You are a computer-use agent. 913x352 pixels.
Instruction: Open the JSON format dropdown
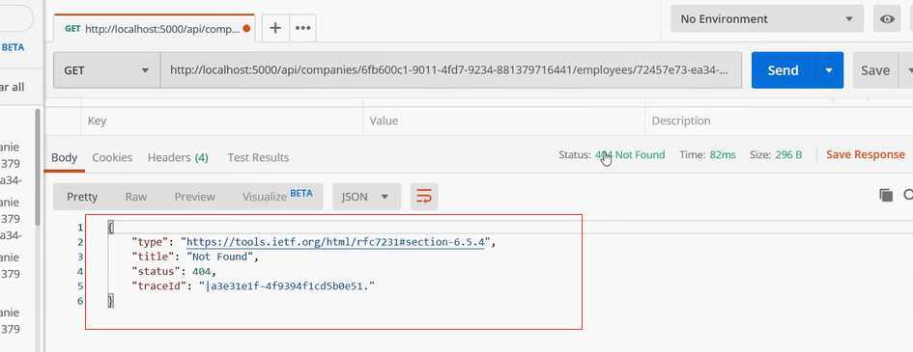coord(366,197)
